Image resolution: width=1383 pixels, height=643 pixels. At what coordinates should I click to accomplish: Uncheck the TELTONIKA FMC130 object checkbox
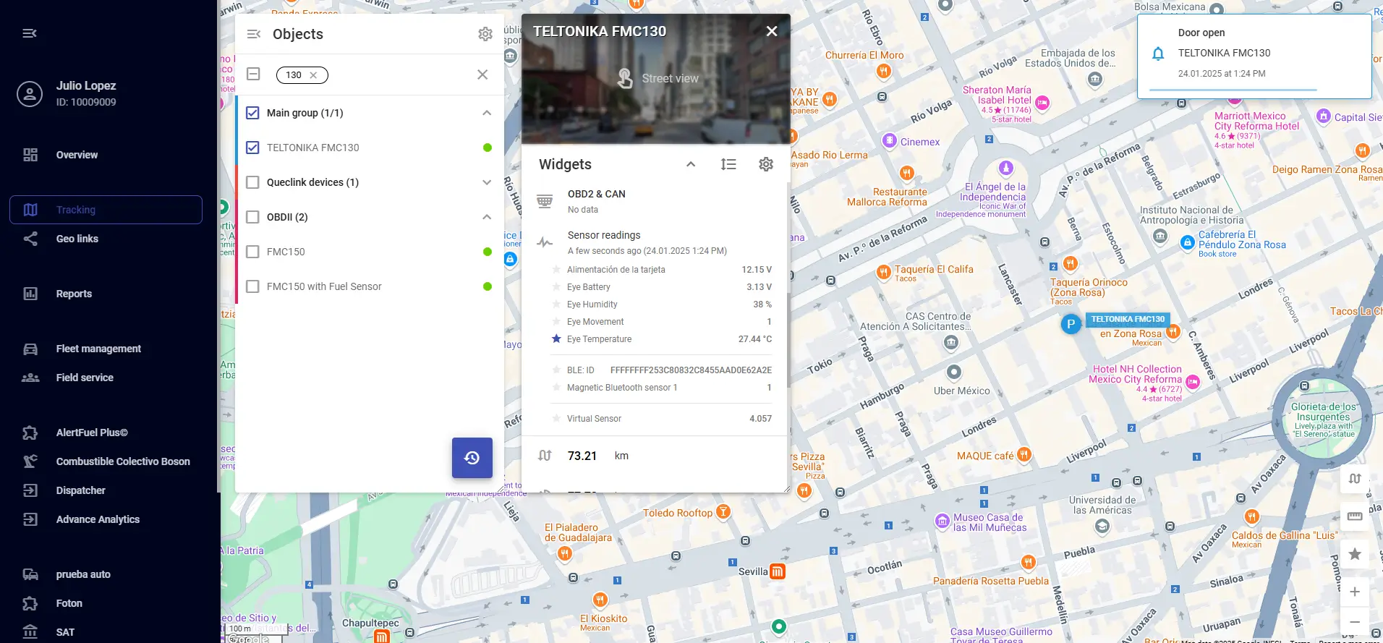click(x=252, y=148)
